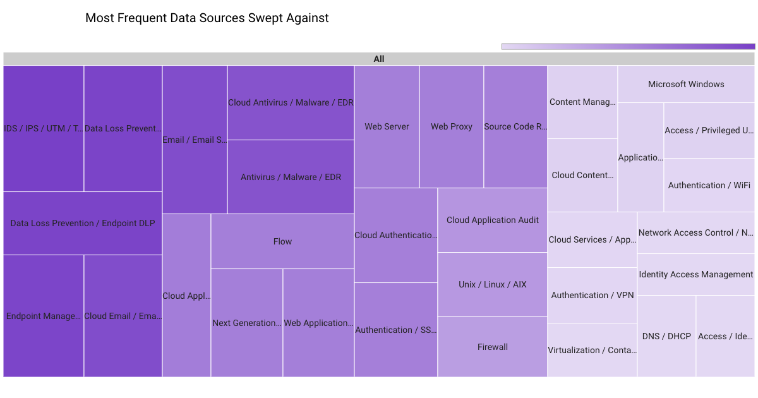The height and width of the screenshot is (398, 758).
Task: Click the purple color scale legend bar
Action: pos(628,46)
